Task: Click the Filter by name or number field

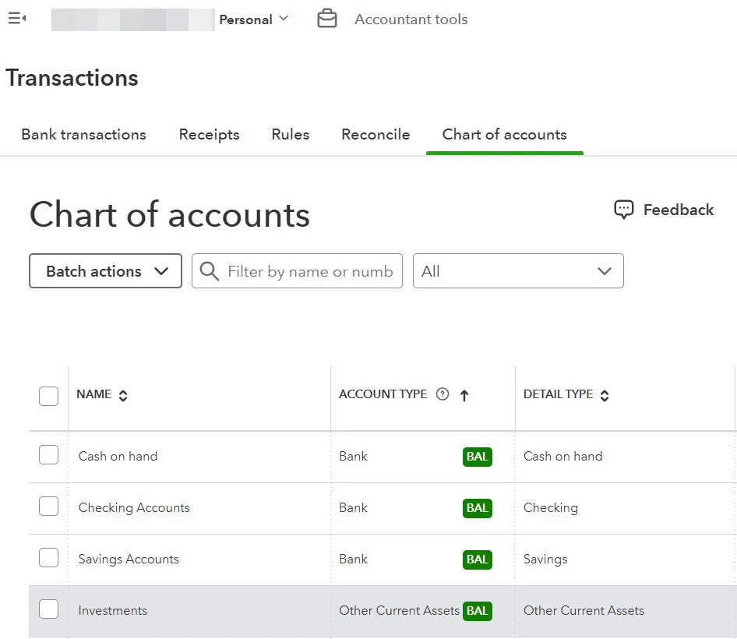Action: coord(309,271)
